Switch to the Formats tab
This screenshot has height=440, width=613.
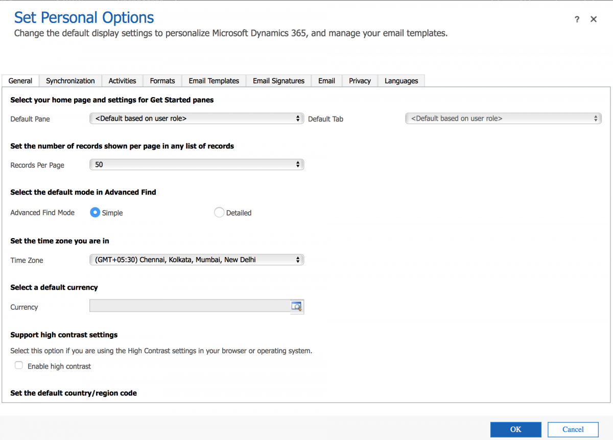[162, 81]
